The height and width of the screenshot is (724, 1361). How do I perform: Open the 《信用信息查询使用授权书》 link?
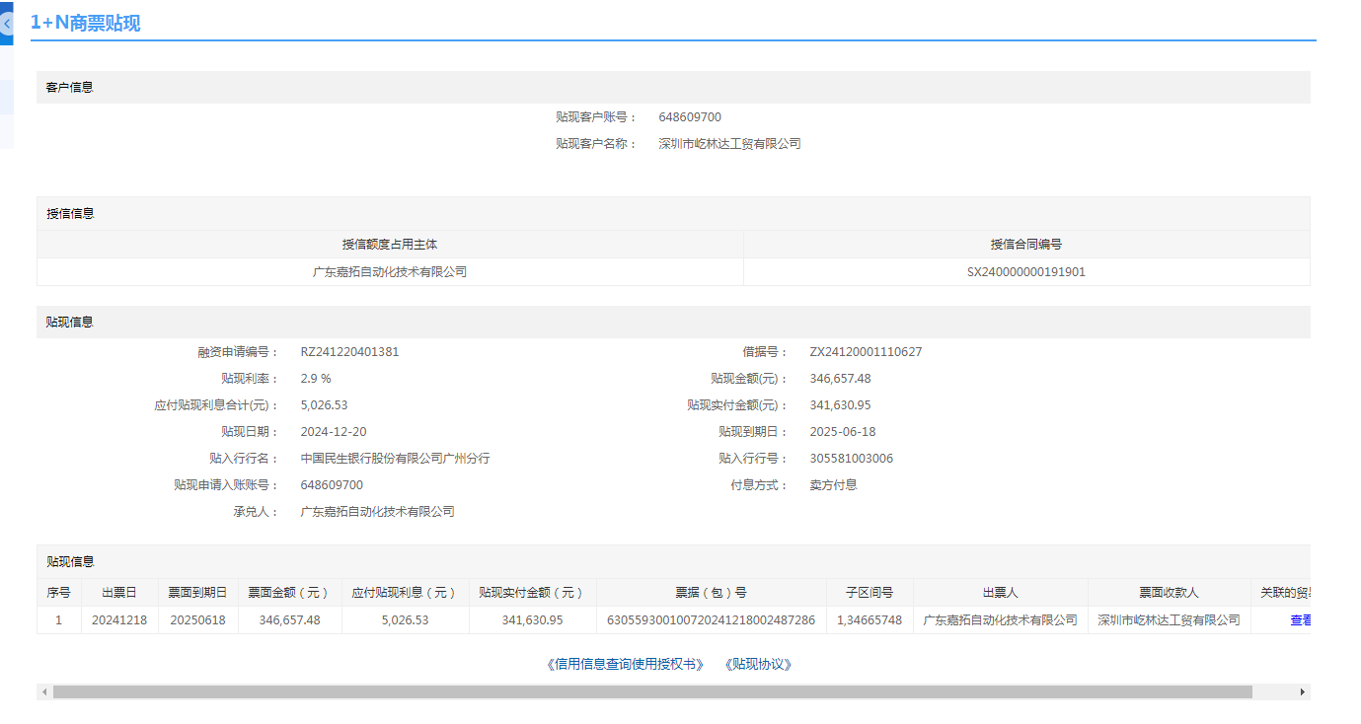pos(625,665)
